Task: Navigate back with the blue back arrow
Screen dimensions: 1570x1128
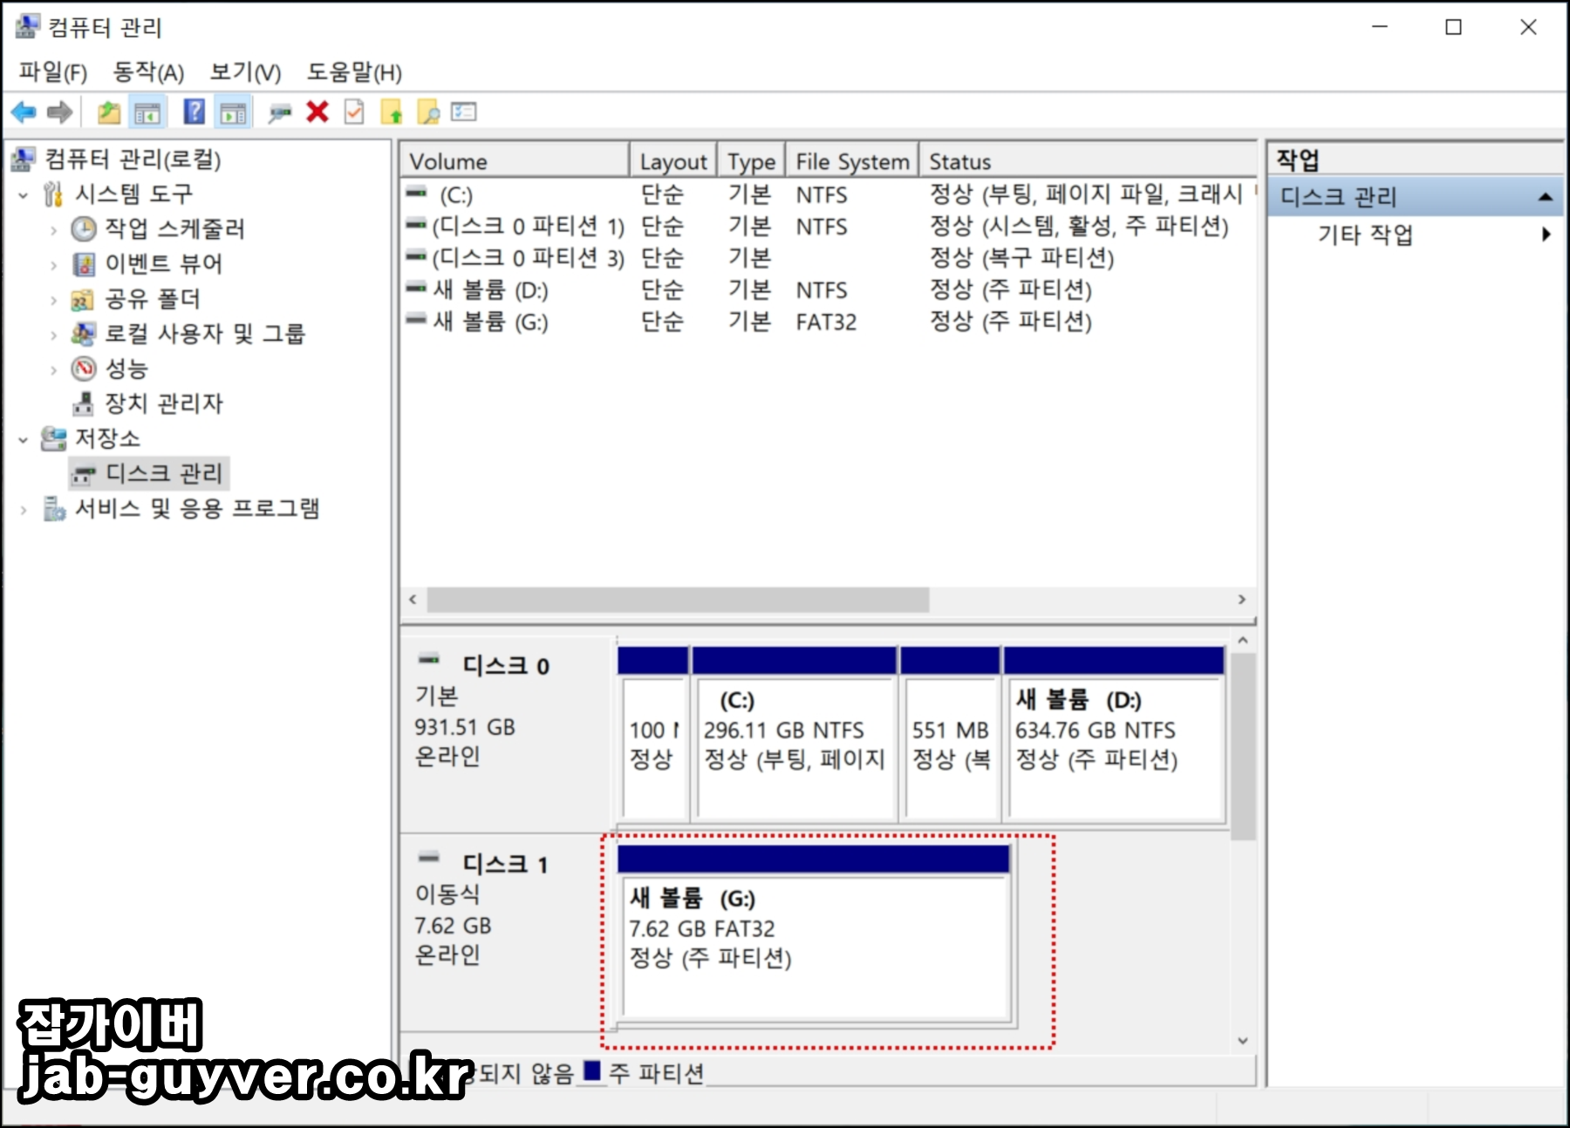Action: (x=24, y=112)
